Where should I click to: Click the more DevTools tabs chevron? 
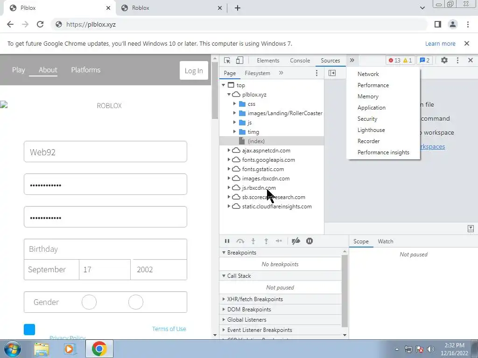tap(352, 60)
